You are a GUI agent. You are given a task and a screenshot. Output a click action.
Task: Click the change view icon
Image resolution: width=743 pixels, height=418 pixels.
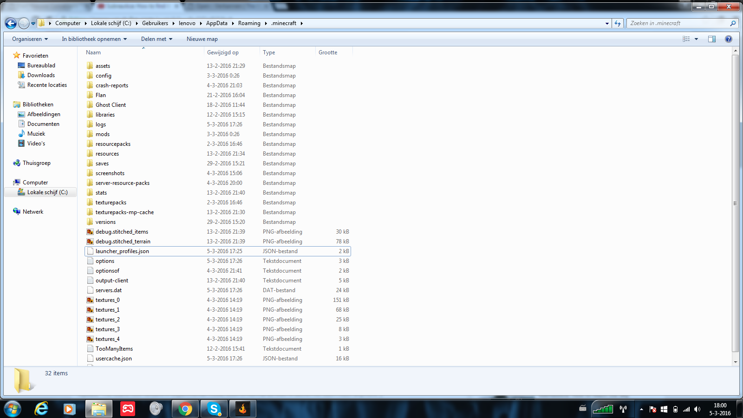point(686,39)
